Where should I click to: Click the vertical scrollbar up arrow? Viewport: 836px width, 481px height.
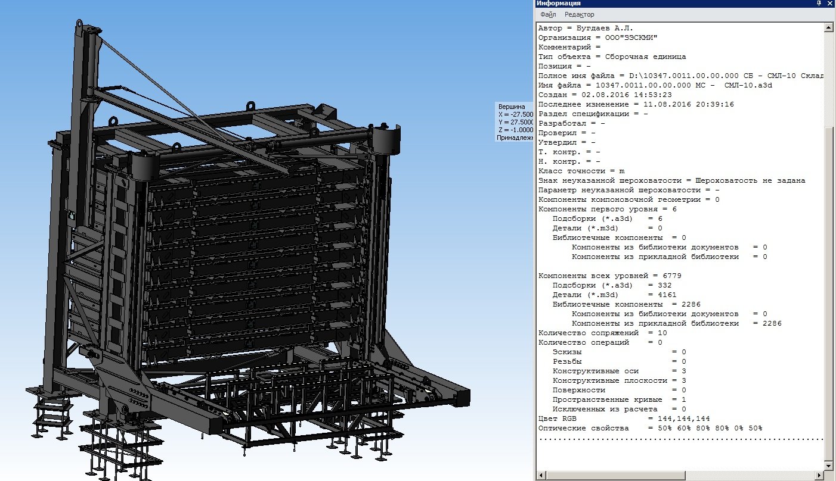828,27
